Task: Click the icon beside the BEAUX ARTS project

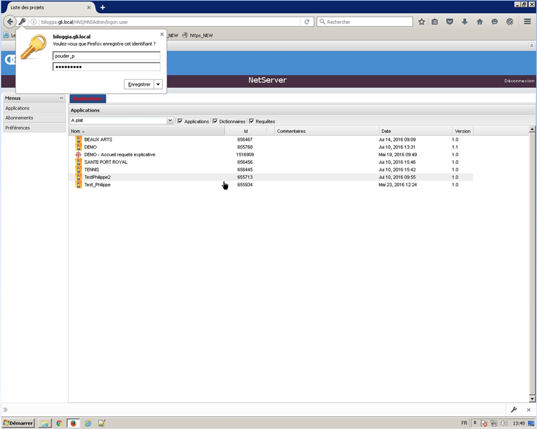Action: coord(78,140)
